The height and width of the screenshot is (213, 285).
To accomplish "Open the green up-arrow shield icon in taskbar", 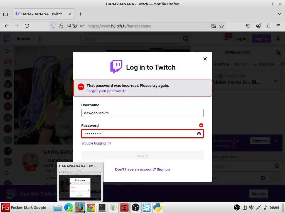I will click(x=113, y=207).
